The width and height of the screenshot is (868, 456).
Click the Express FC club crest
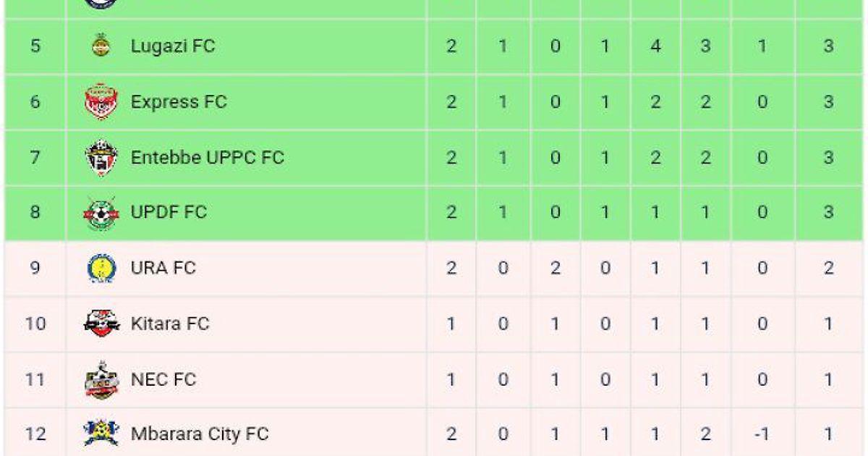click(101, 101)
